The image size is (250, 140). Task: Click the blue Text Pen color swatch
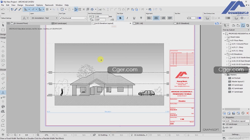coord(199,18)
